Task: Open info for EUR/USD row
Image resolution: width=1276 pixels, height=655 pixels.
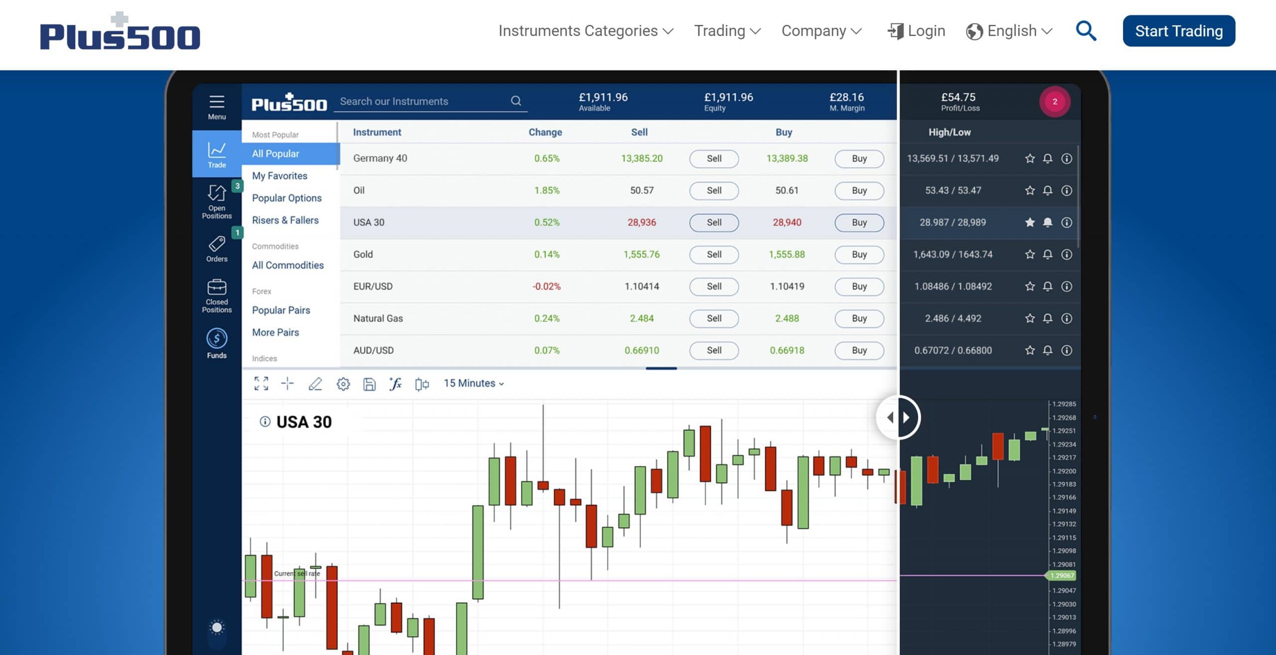Action: [1067, 286]
